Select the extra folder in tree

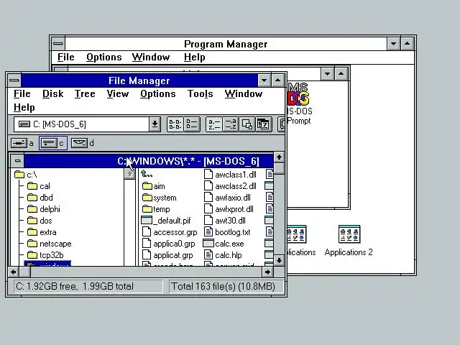pyautogui.click(x=42, y=232)
